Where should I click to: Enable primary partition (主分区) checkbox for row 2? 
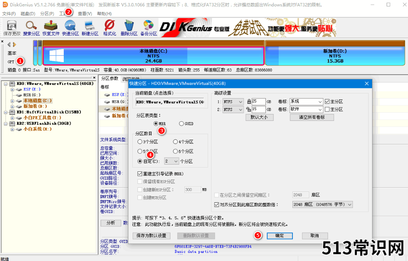click(328, 109)
